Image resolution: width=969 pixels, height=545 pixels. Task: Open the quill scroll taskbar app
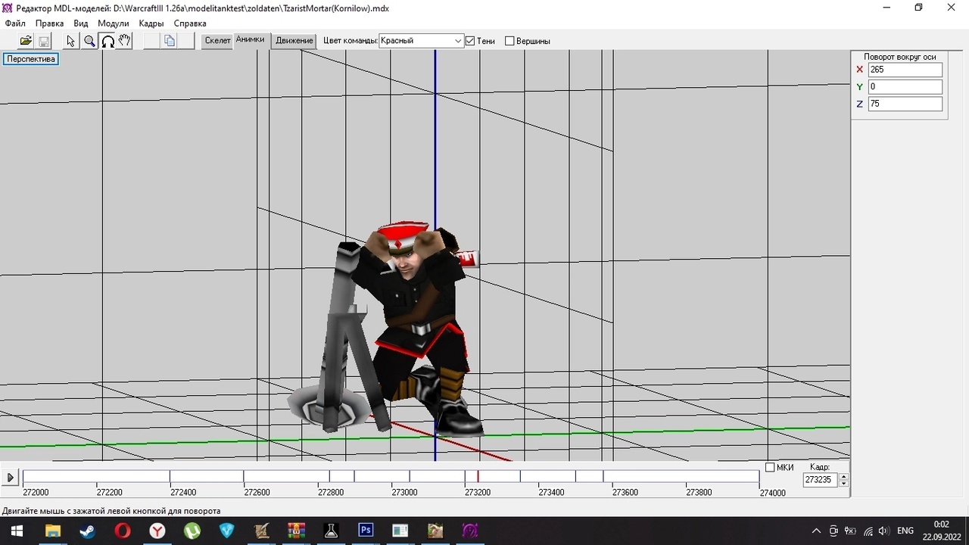coord(261,531)
